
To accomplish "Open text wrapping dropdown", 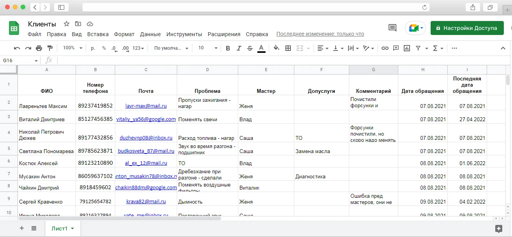I will coord(353,48).
